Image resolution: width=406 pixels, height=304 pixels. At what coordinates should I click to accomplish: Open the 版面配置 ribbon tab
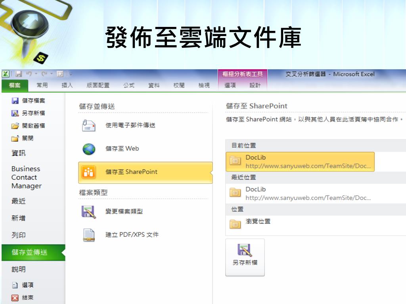point(98,85)
